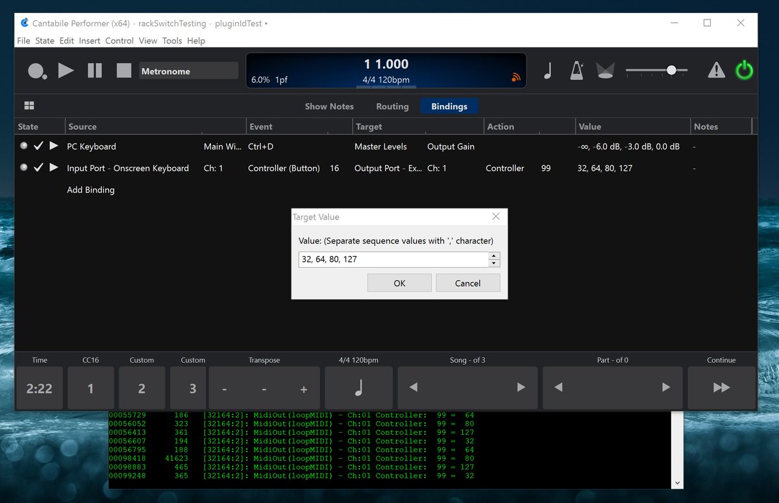The width and height of the screenshot is (779, 503).
Task: Go to next part arrow
Action: tap(665, 387)
